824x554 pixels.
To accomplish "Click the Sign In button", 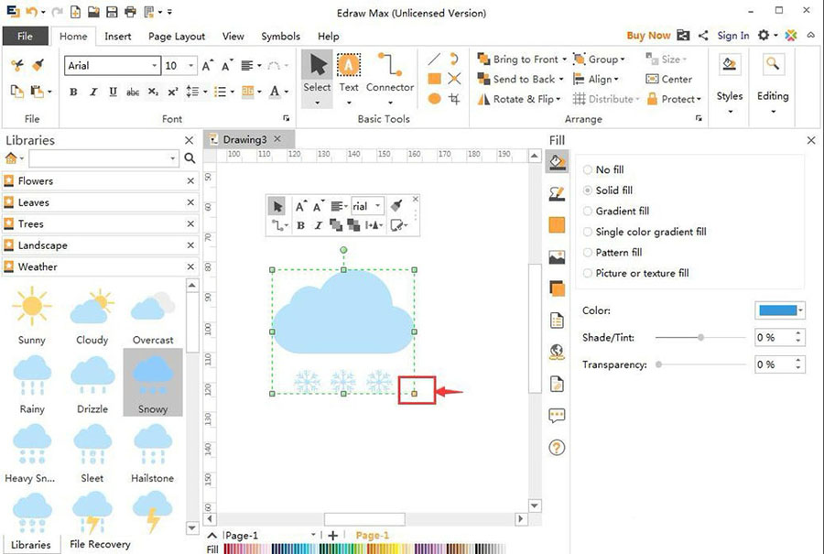I will [732, 36].
